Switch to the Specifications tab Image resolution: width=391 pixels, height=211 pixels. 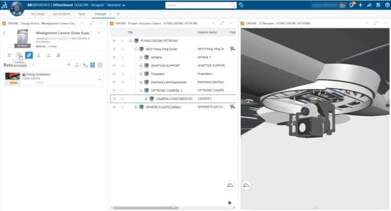[x=61, y=14]
